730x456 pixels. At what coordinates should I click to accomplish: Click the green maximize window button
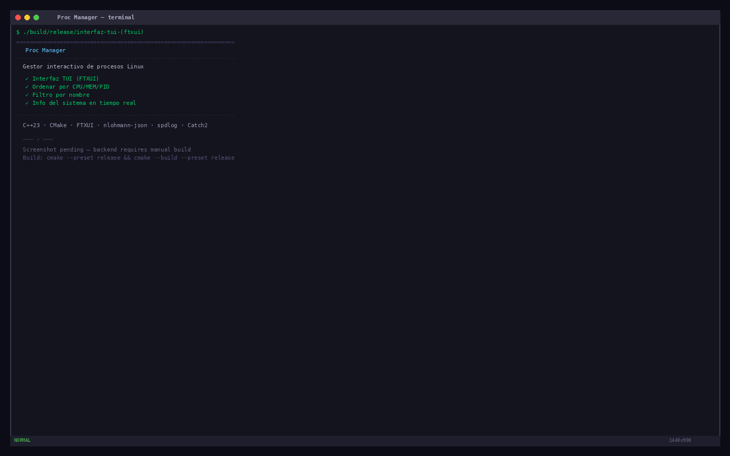coord(36,17)
